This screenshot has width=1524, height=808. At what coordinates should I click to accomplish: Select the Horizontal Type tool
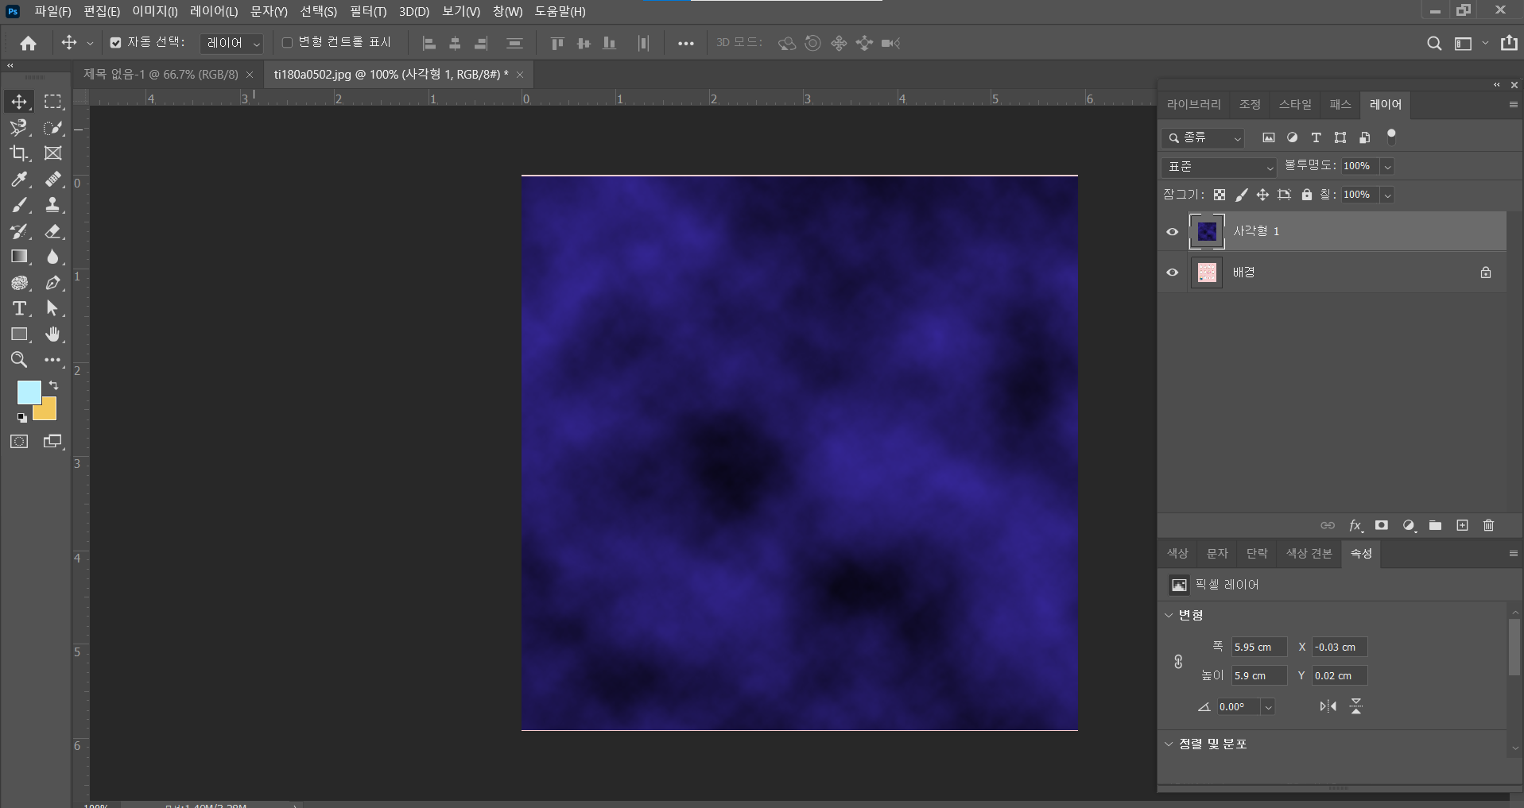coord(19,308)
